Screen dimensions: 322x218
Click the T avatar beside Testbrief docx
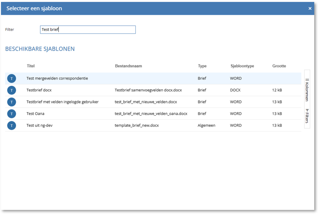11,90
